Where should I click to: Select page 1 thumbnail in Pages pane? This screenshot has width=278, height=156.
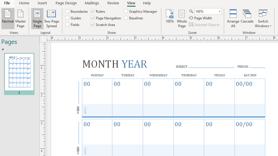(x=19, y=72)
